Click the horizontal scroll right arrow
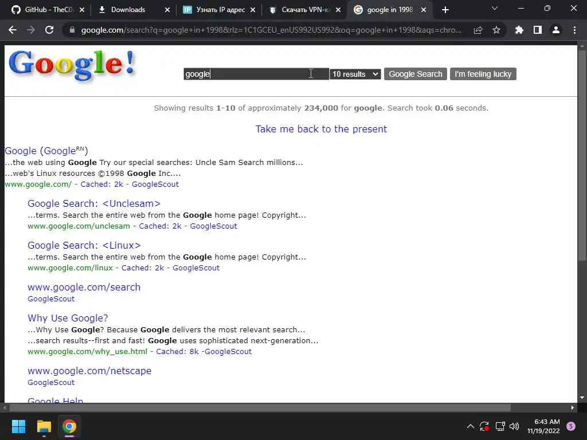The height and width of the screenshot is (440, 587). pyautogui.click(x=573, y=407)
